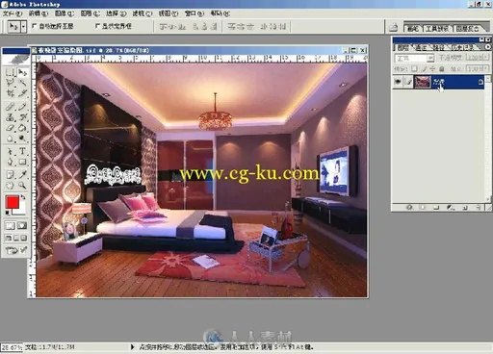Viewport: 493px width, 354px height.
Task: Open the 图像 (Image) menu
Action: click(64, 13)
